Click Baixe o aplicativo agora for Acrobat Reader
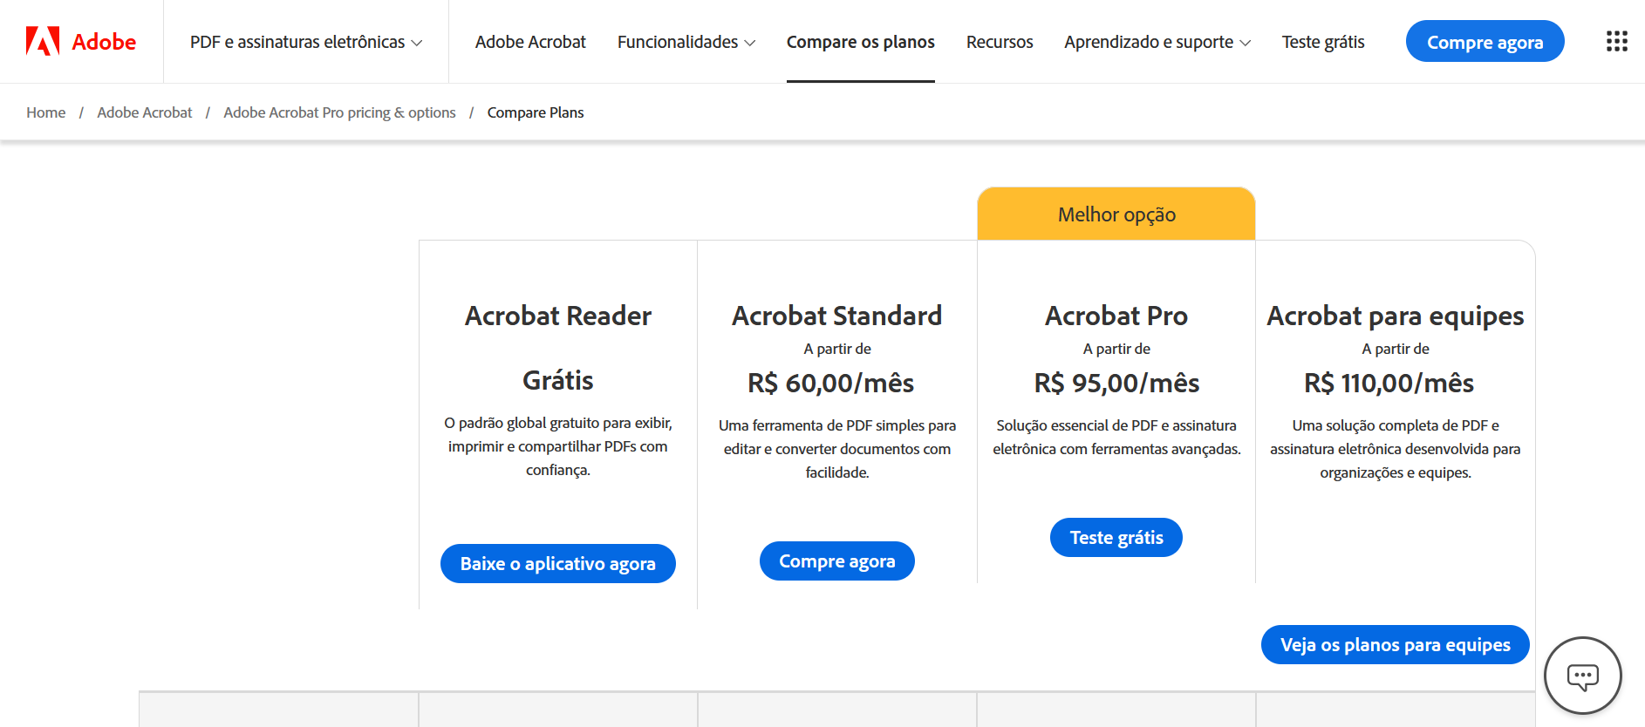Image resolution: width=1645 pixels, height=727 pixels. pyautogui.click(x=557, y=563)
